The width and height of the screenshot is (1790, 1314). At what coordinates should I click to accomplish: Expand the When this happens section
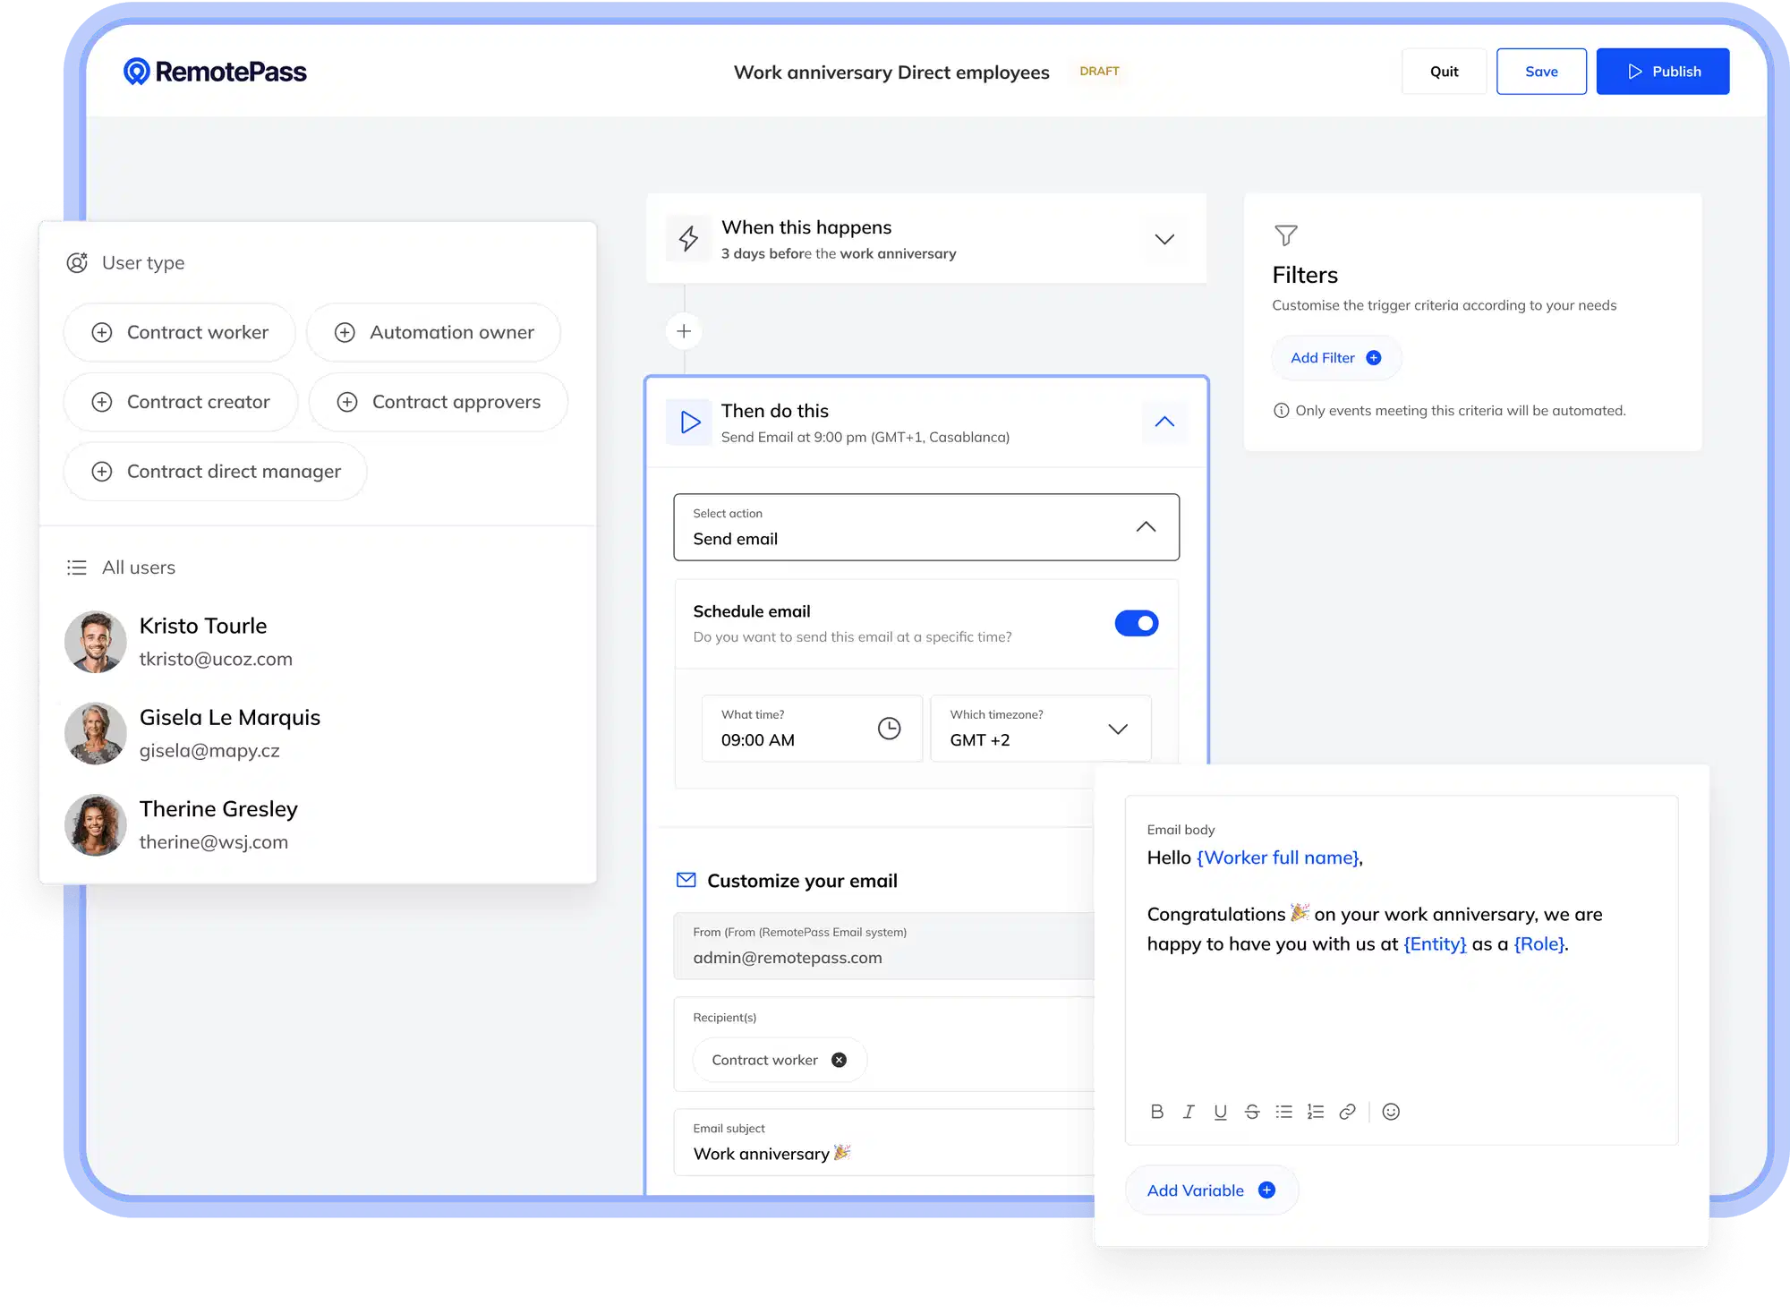pos(1163,239)
